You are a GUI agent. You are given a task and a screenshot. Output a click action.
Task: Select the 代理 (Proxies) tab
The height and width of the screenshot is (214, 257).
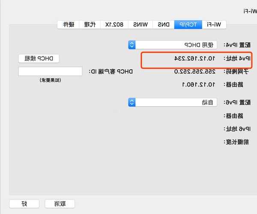tap(90, 24)
